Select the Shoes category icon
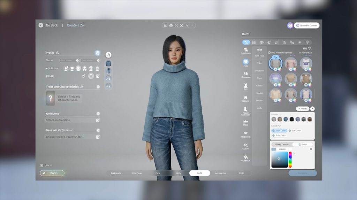357x200 pixels. 245,122
